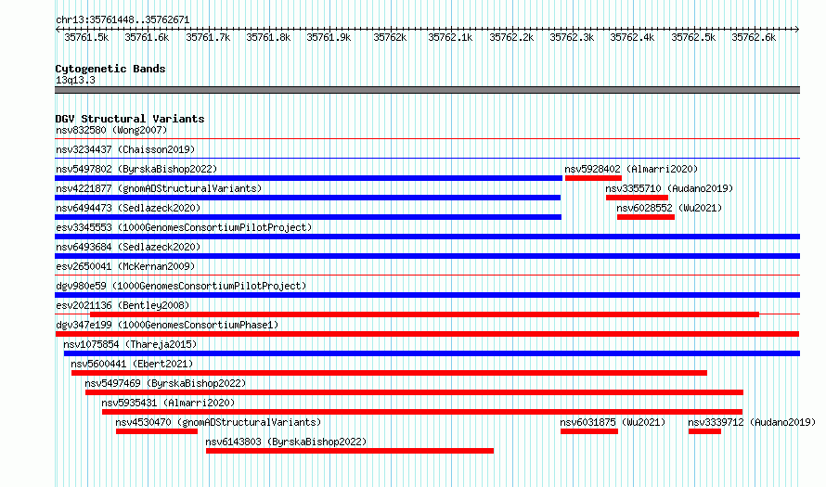Open nsv6031875 (Wu2021) label
Image resolution: width=826 pixels, height=487 pixels.
613,422
